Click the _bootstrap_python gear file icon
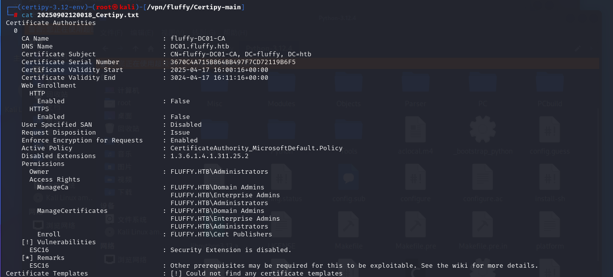The height and width of the screenshot is (277, 613). (483, 131)
